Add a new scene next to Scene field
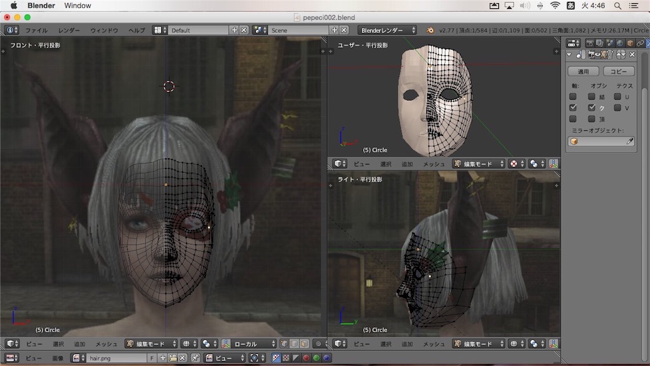This screenshot has height=366, width=650. [335, 30]
